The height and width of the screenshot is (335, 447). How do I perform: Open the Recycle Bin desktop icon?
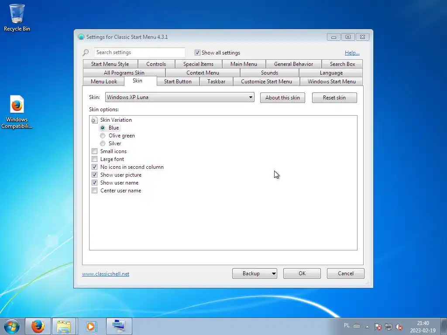17,17
